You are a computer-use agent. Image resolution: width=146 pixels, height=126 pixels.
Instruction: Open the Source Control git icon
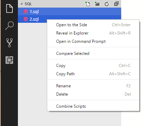[9, 43]
